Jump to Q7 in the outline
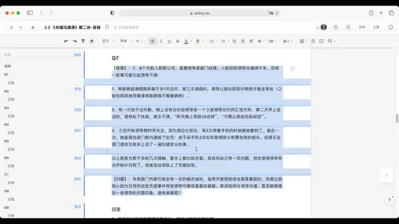This screenshot has width=399, height=224. point(6,174)
